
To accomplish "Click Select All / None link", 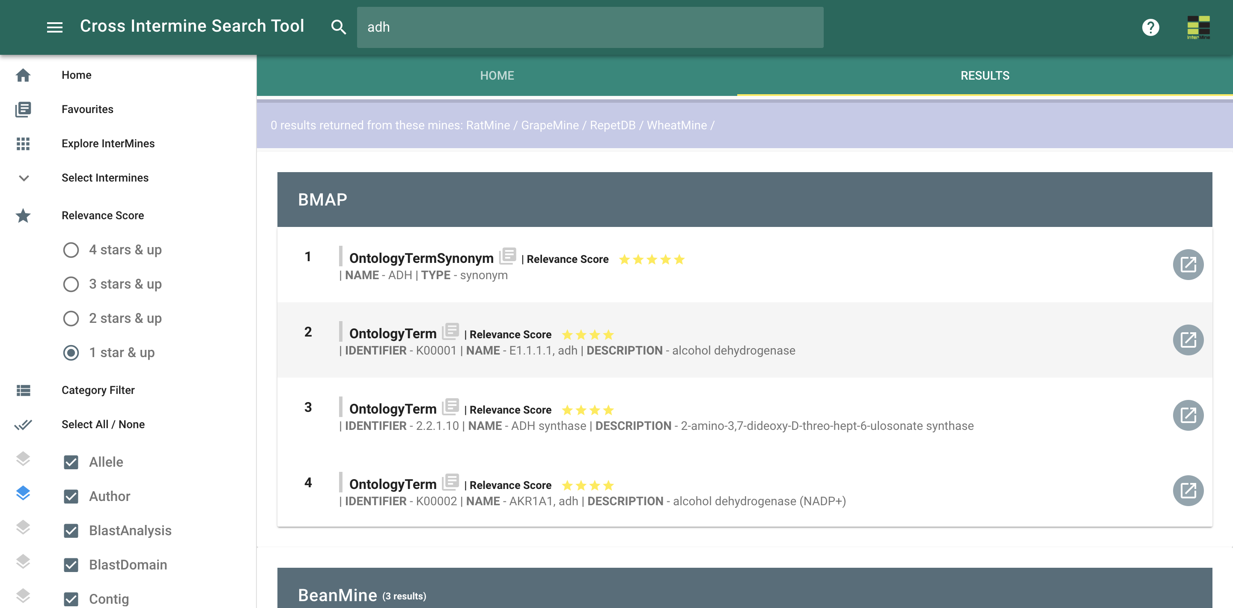I will coord(103,424).
